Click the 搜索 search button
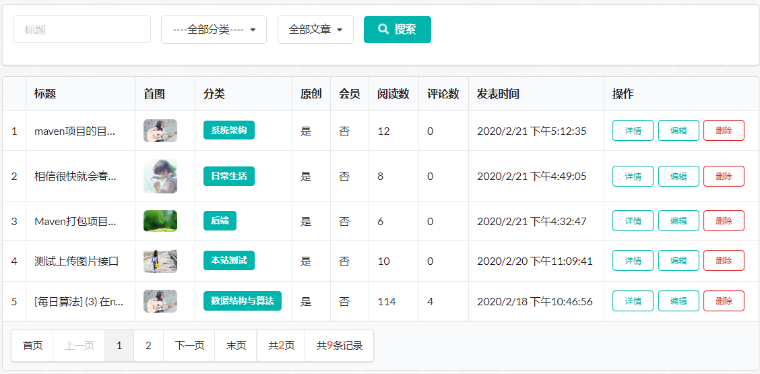 point(398,30)
